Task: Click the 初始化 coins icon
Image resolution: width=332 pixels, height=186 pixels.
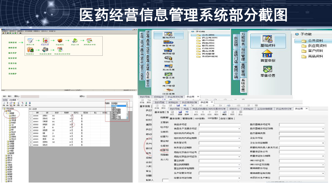Action: pos(168,58)
